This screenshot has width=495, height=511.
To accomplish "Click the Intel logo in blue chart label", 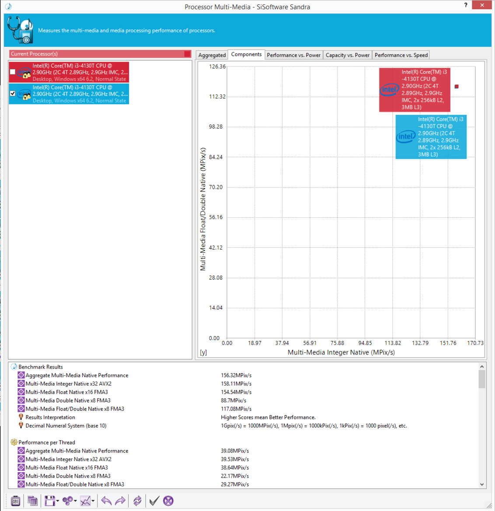I will click(406, 136).
